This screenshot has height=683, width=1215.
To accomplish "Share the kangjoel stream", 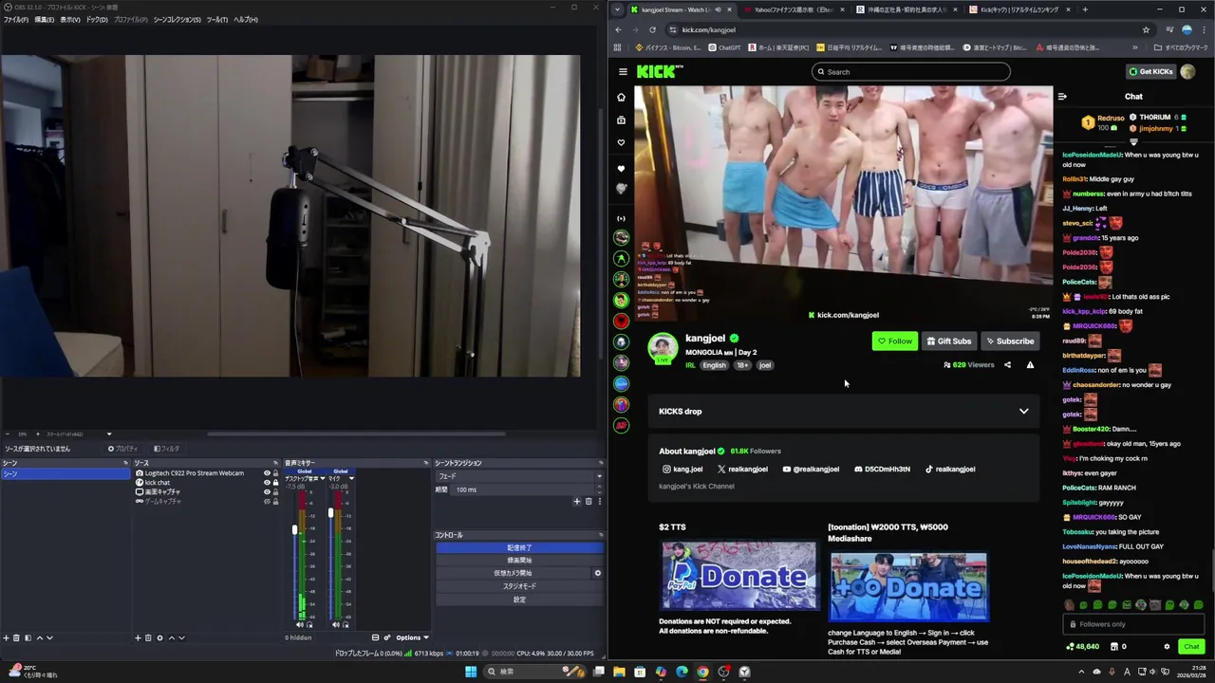I will pos(1007,364).
